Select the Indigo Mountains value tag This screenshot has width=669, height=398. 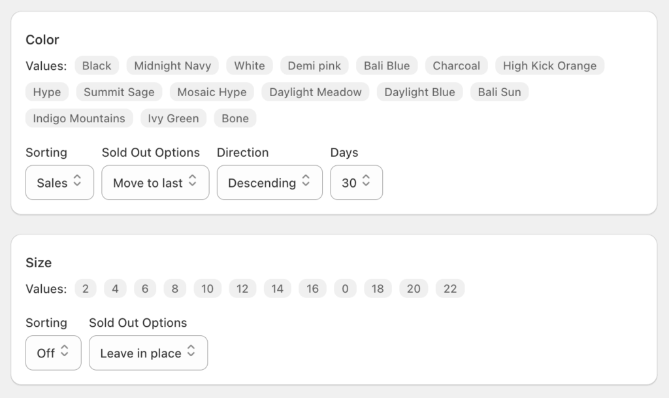point(79,118)
